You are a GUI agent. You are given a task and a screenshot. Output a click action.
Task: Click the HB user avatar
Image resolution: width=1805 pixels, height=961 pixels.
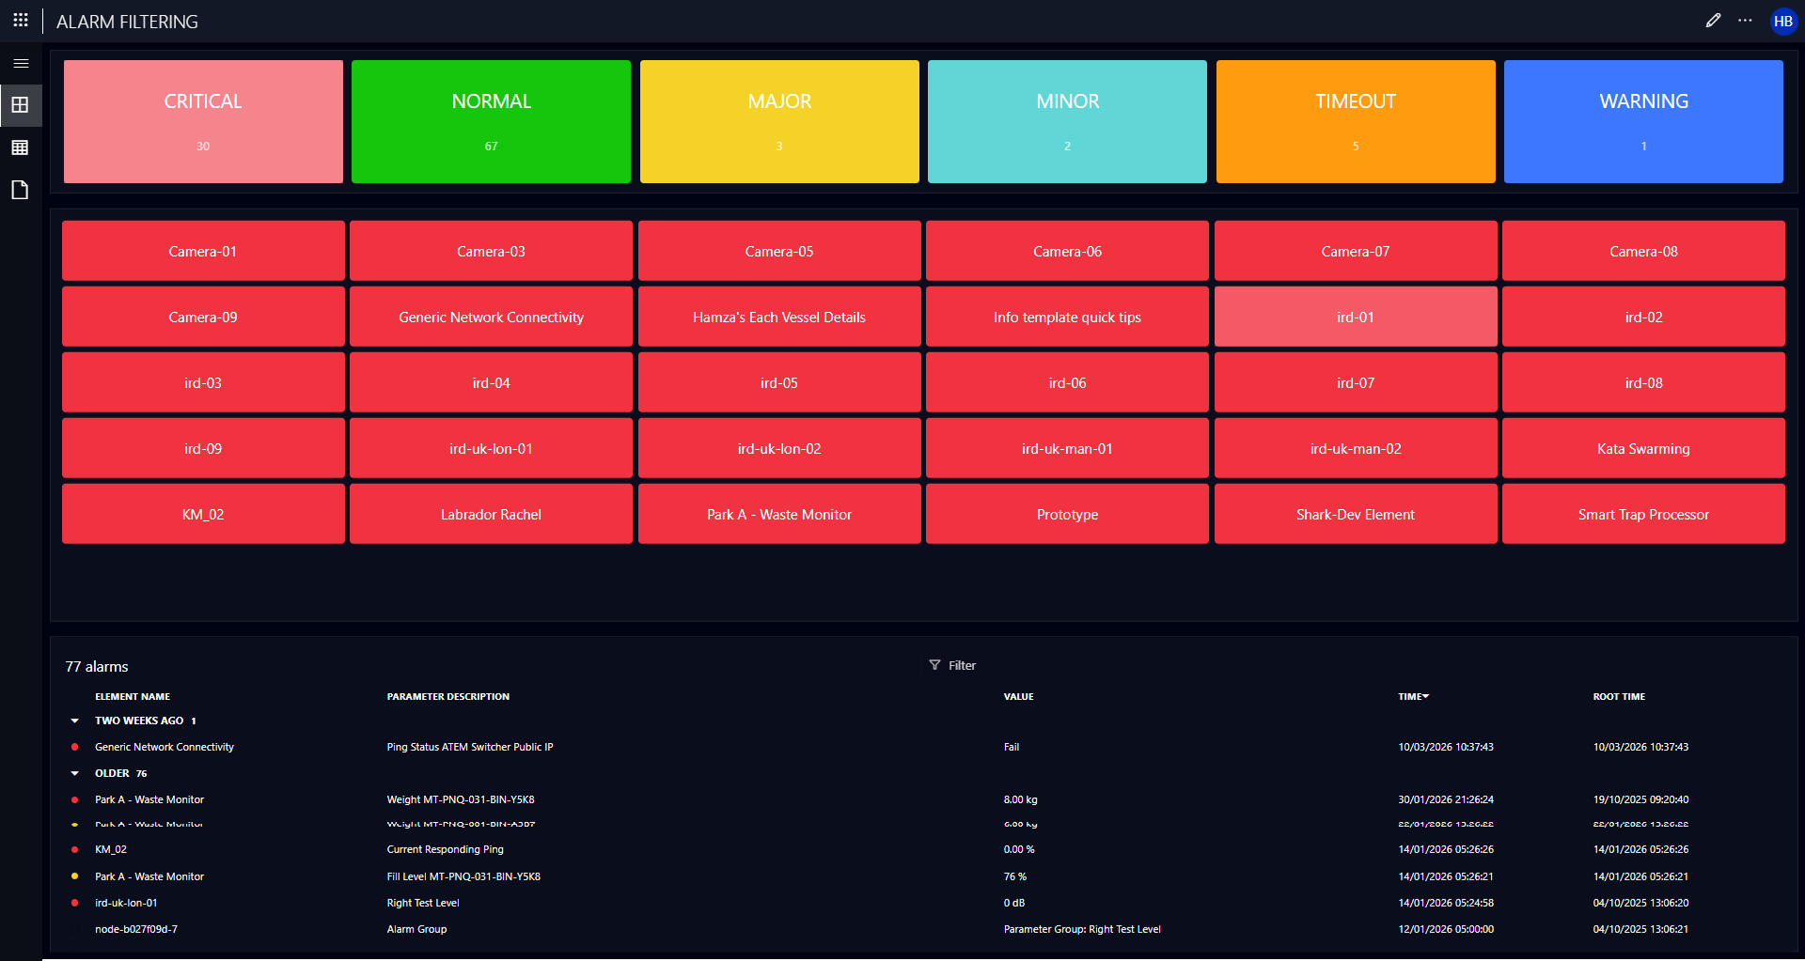(1782, 21)
